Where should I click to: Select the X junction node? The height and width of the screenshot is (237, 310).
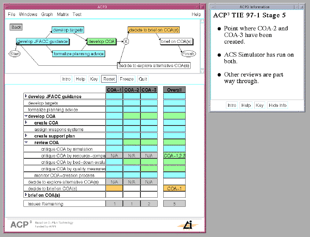(x=126, y=42)
